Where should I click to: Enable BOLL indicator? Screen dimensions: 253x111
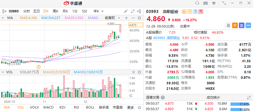(x=90, y=107)
